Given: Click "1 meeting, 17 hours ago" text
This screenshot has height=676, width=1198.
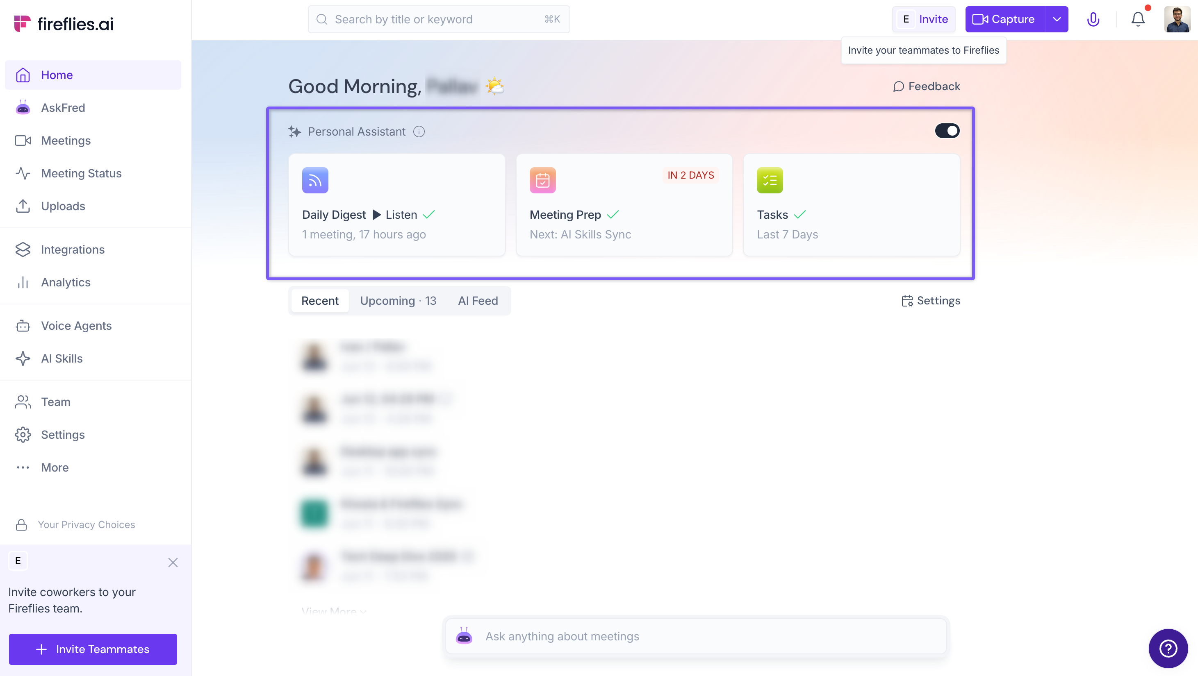Looking at the screenshot, I should [x=364, y=235].
